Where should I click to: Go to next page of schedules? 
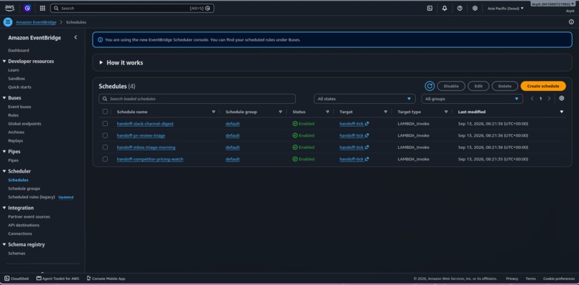(x=549, y=99)
